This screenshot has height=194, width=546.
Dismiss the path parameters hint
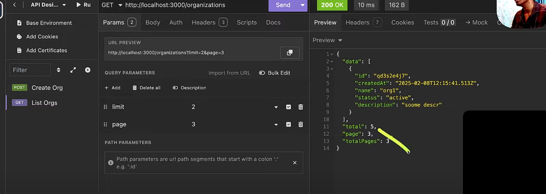(294, 163)
